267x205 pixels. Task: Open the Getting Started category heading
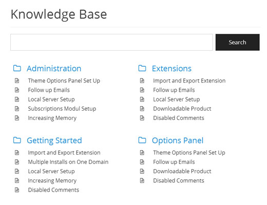click(54, 141)
